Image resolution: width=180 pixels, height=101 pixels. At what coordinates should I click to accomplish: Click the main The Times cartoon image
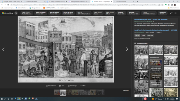click(66, 49)
